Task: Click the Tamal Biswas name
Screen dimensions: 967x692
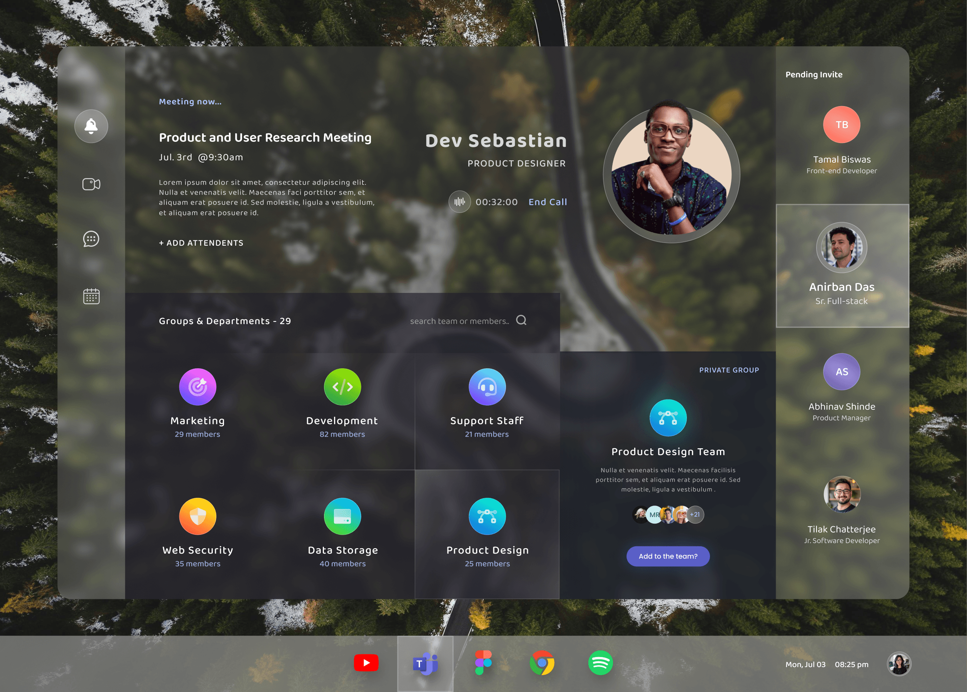Action: [842, 159]
